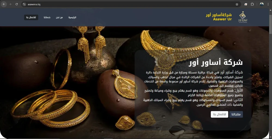This screenshot has width=272, height=139.
Task: Expand the Chrome three-dot menu
Action: (268, 4)
